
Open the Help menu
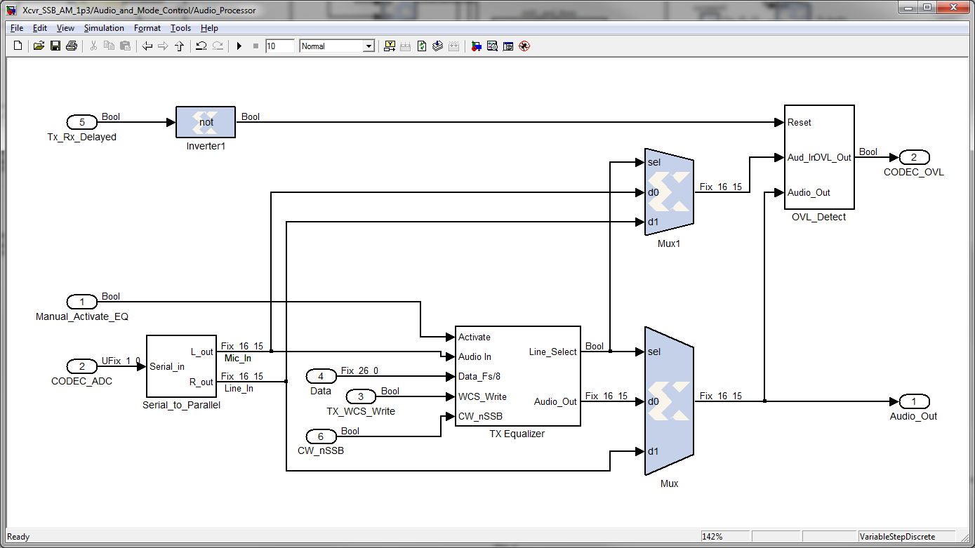point(209,28)
